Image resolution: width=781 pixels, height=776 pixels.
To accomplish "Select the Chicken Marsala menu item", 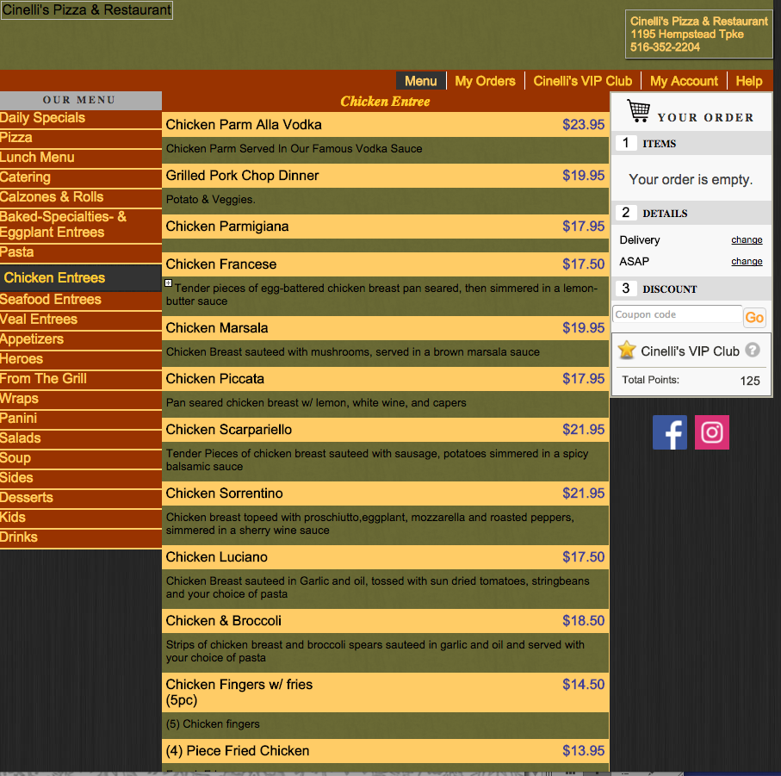I will coord(217,328).
